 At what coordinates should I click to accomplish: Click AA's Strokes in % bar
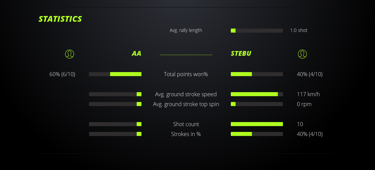click(115, 134)
